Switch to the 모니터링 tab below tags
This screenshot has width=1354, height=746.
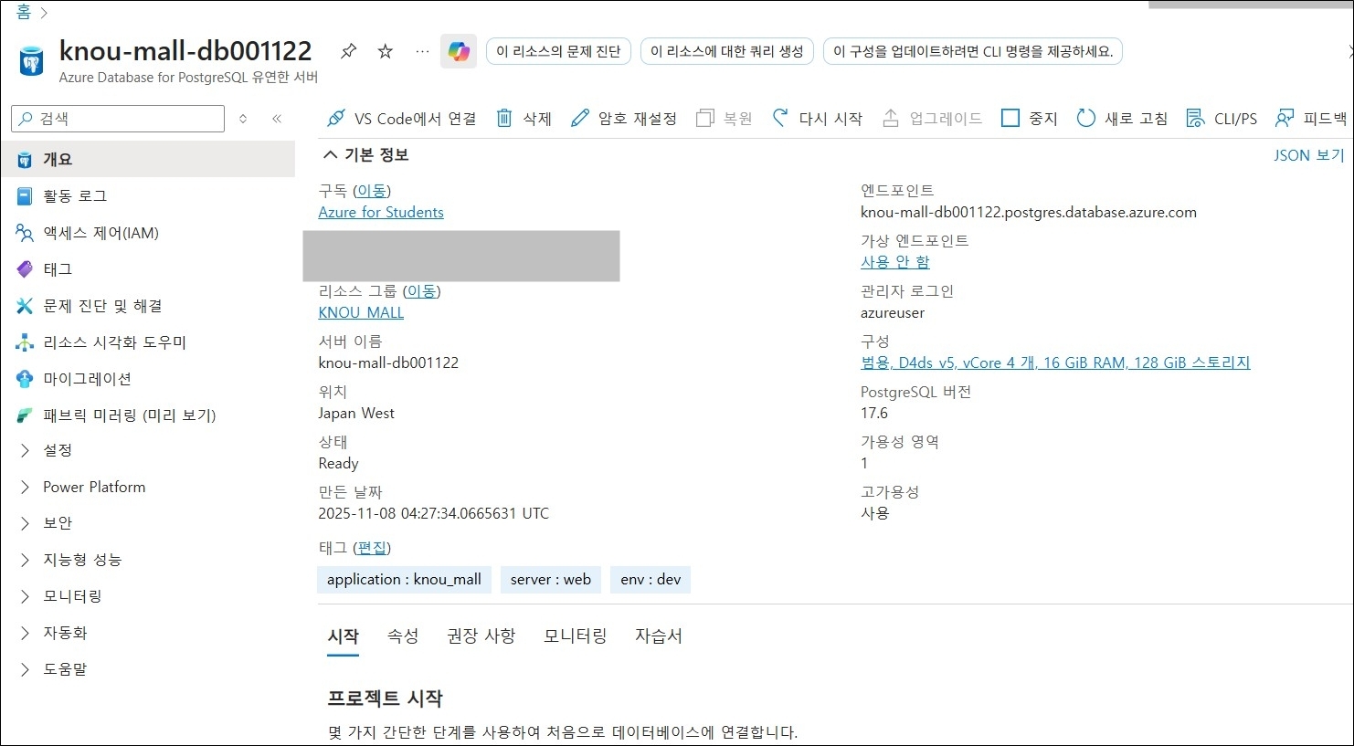pyautogui.click(x=576, y=636)
